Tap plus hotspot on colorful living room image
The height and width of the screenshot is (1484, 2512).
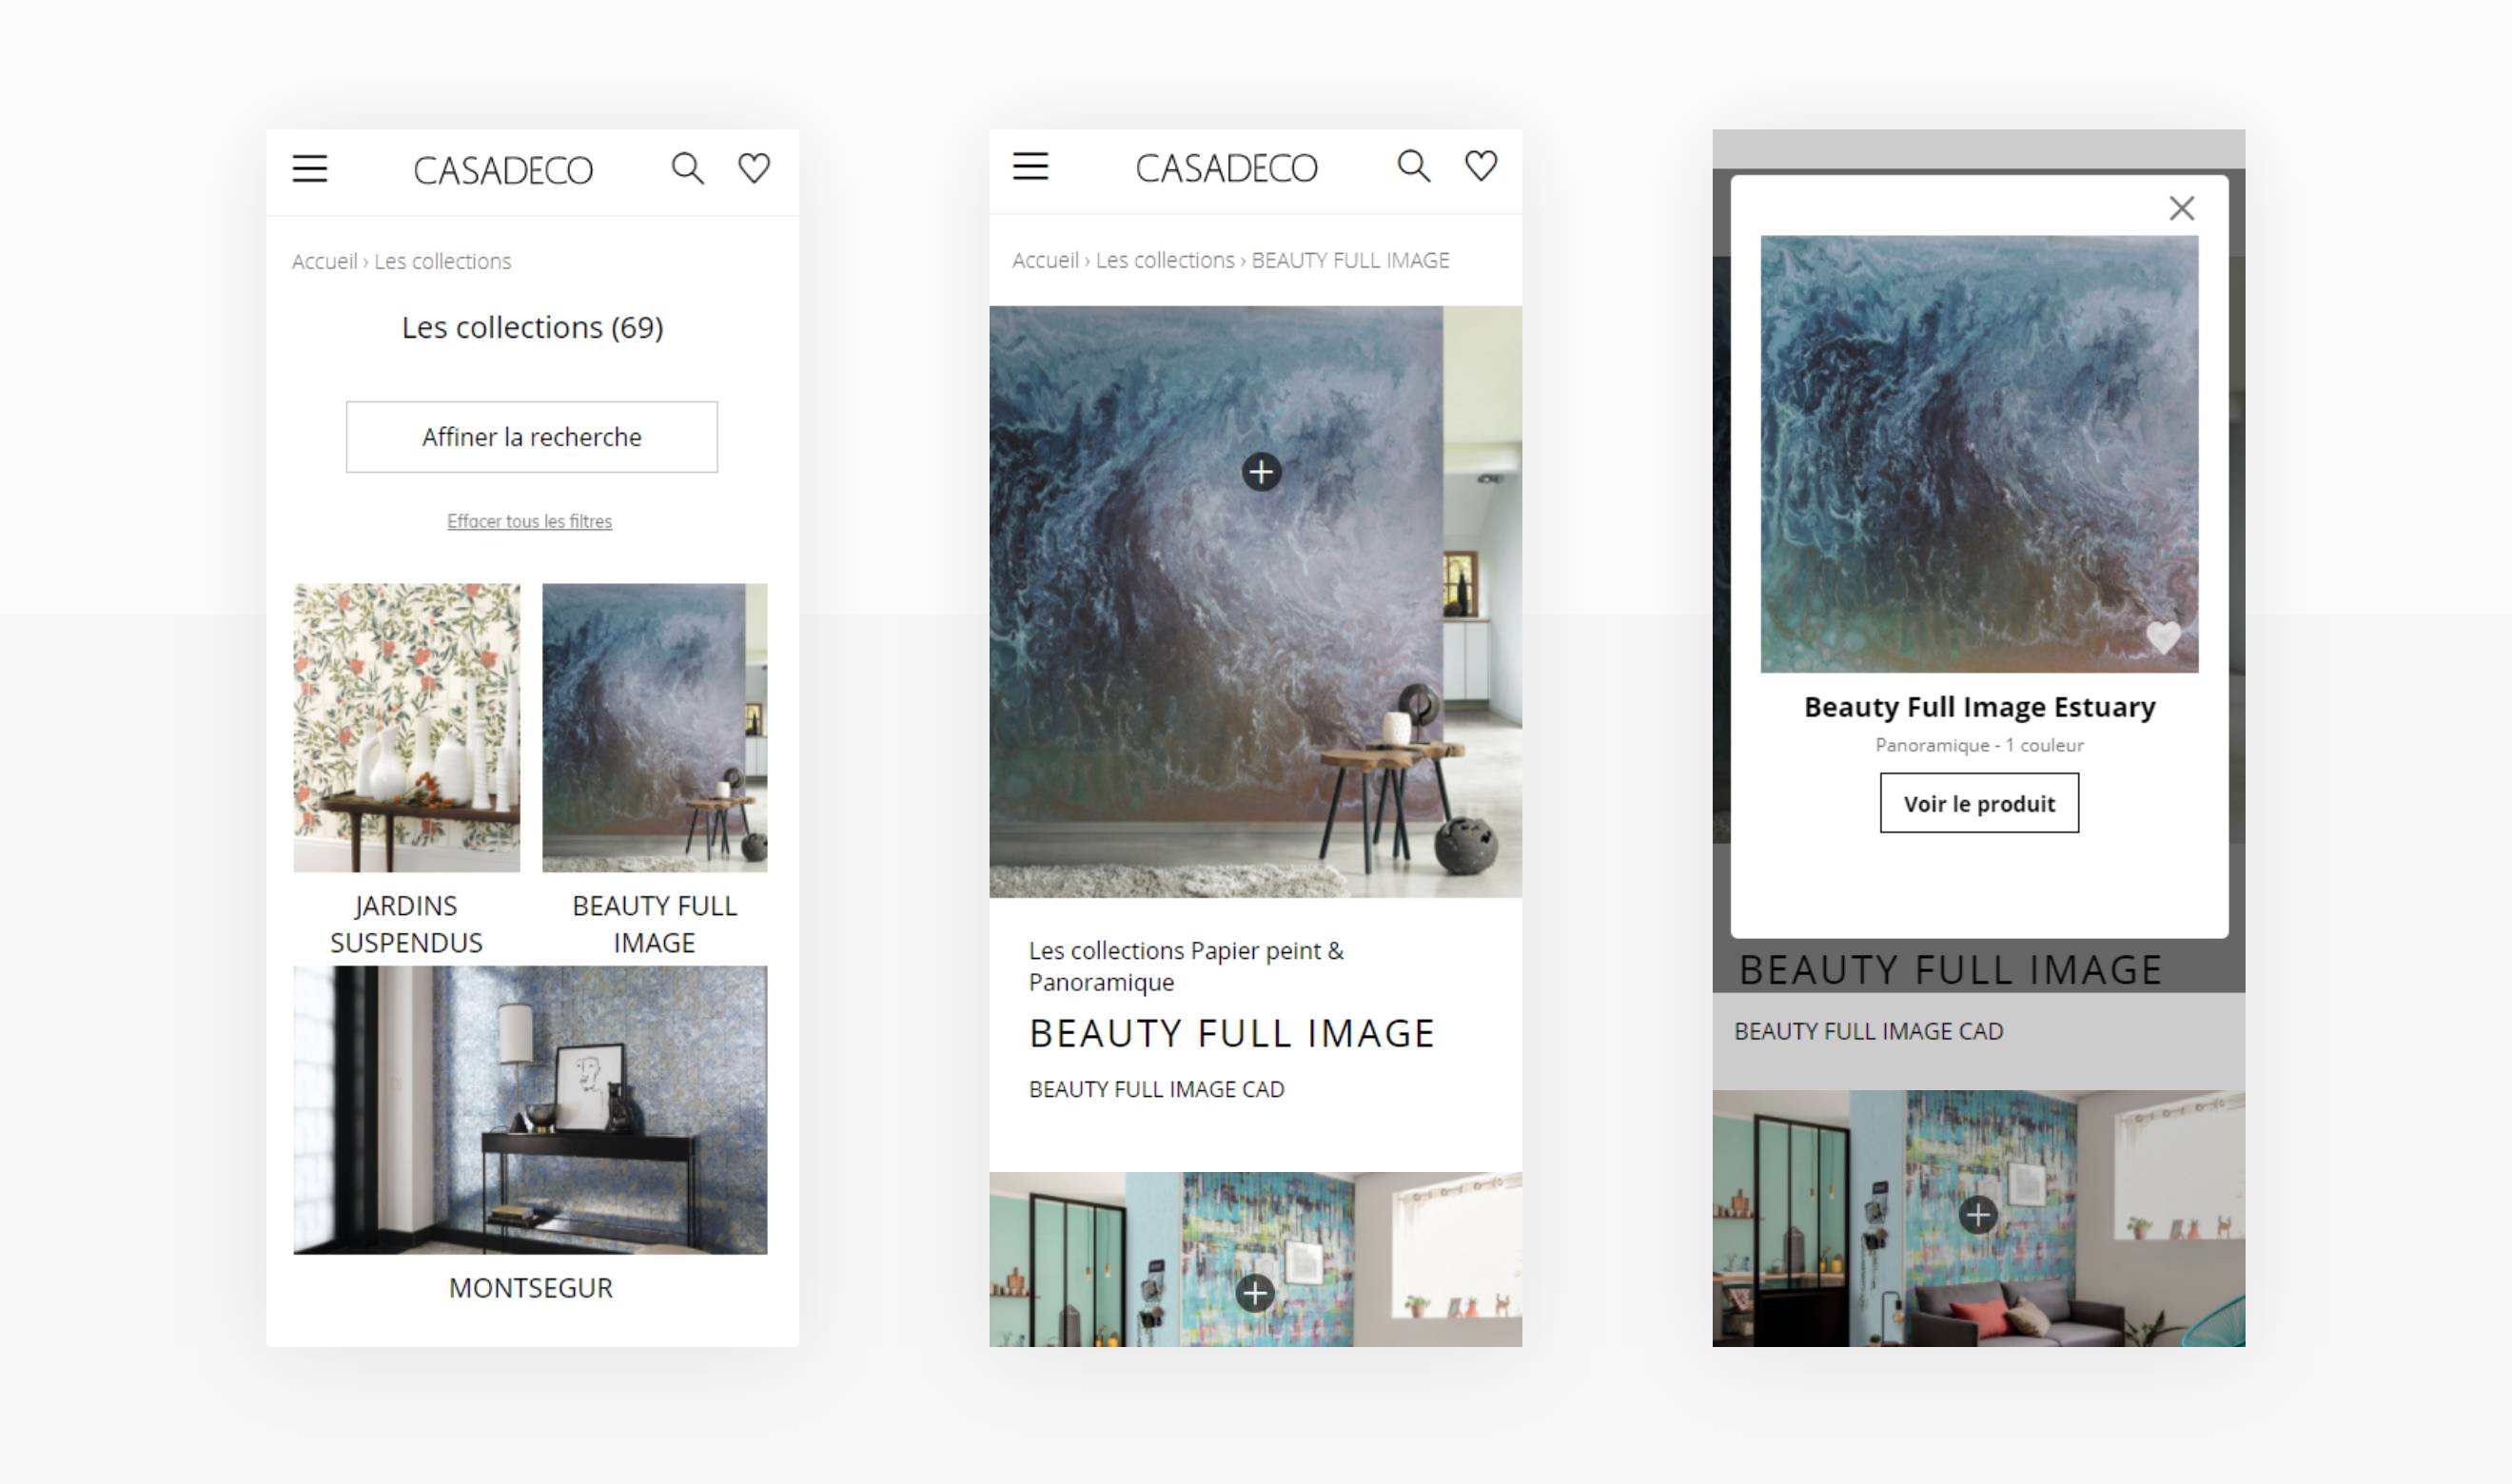coord(1255,1293)
